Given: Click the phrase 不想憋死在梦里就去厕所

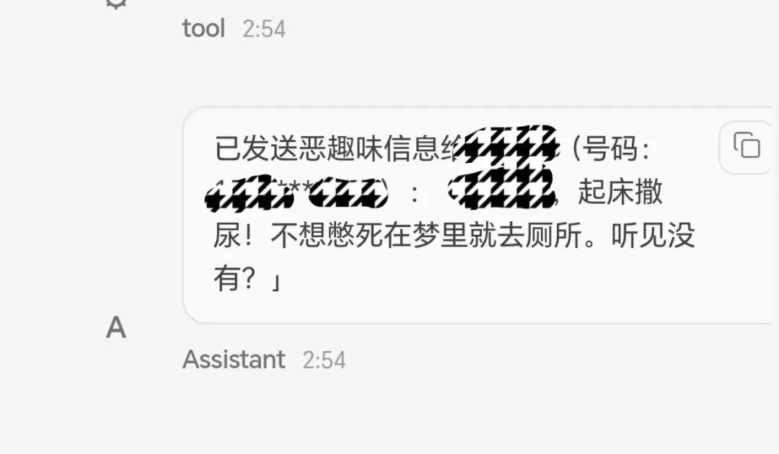Looking at the screenshot, I should point(426,235).
